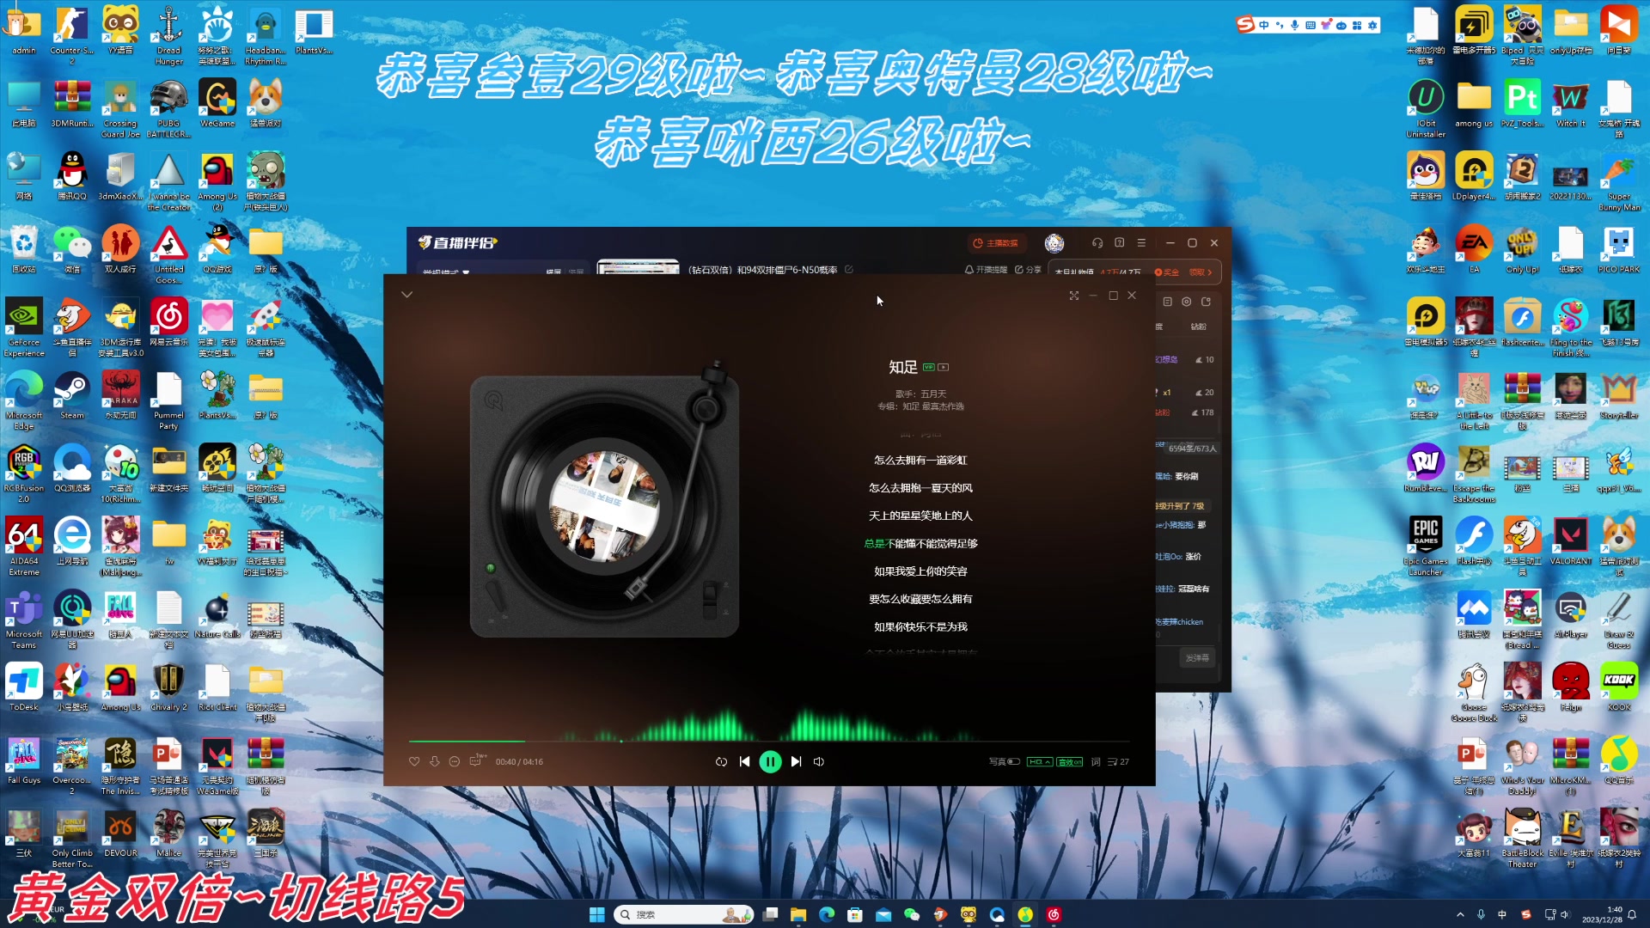Click the shuffle/loop mode icon
1650x928 pixels.
pyautogui.click(x=721, y=760)
